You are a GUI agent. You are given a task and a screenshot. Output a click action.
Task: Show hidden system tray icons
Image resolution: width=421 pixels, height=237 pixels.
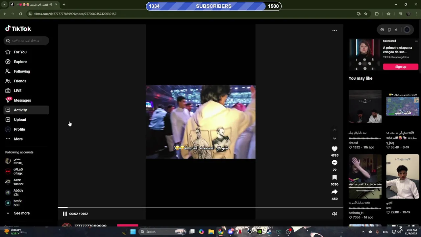[x=363, y=232]
